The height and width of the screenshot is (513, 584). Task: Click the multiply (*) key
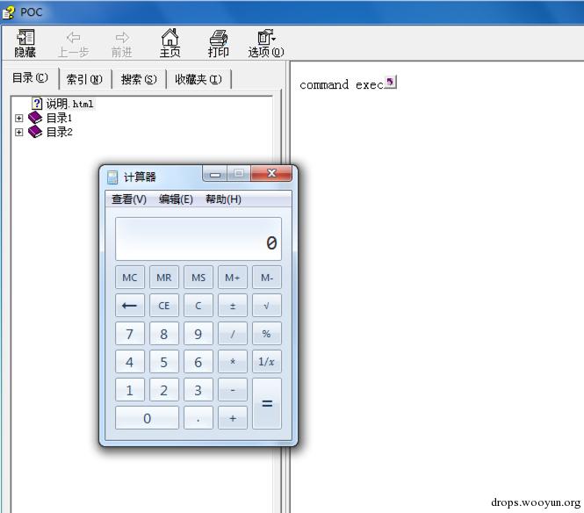pos(233,361)
